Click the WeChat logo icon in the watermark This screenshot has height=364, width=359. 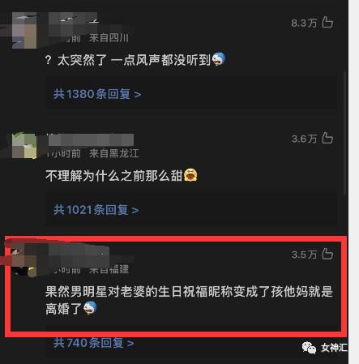tap(309, 348)
